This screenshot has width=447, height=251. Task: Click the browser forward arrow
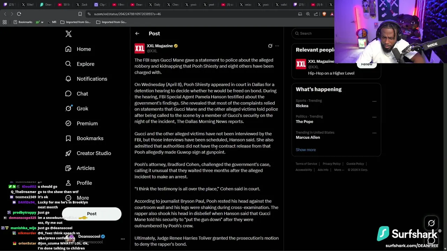[x=12, y=14]
